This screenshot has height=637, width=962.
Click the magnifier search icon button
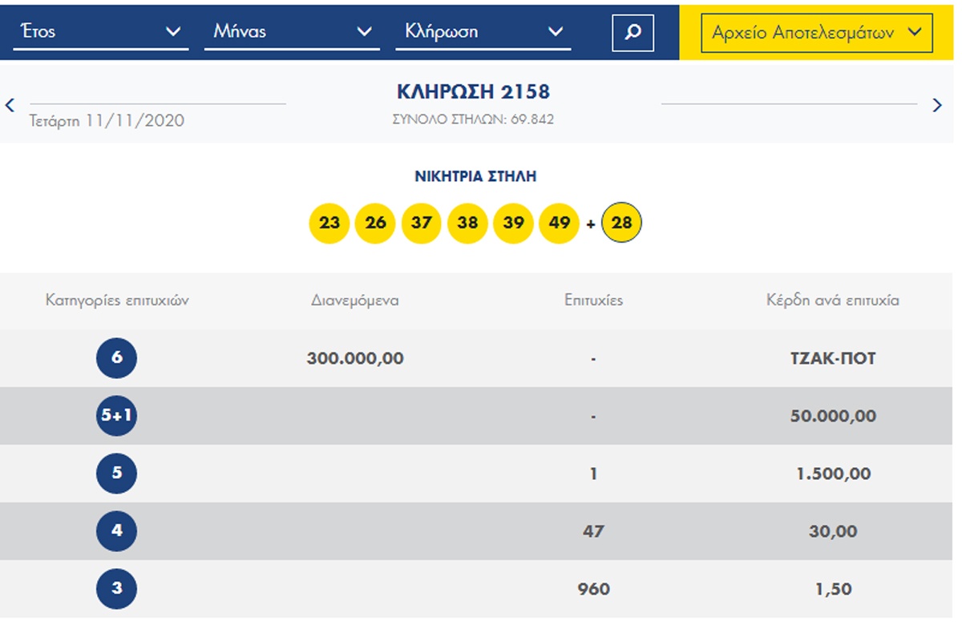(x=633, y=33)
